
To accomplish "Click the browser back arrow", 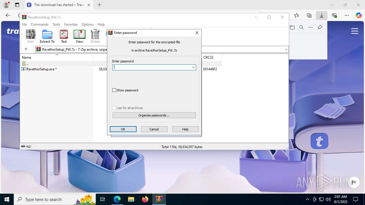I will click(x=8, y=15).
